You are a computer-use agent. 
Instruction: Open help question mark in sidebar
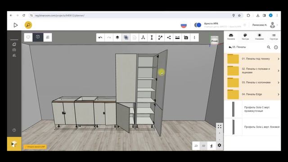(14, 130)
